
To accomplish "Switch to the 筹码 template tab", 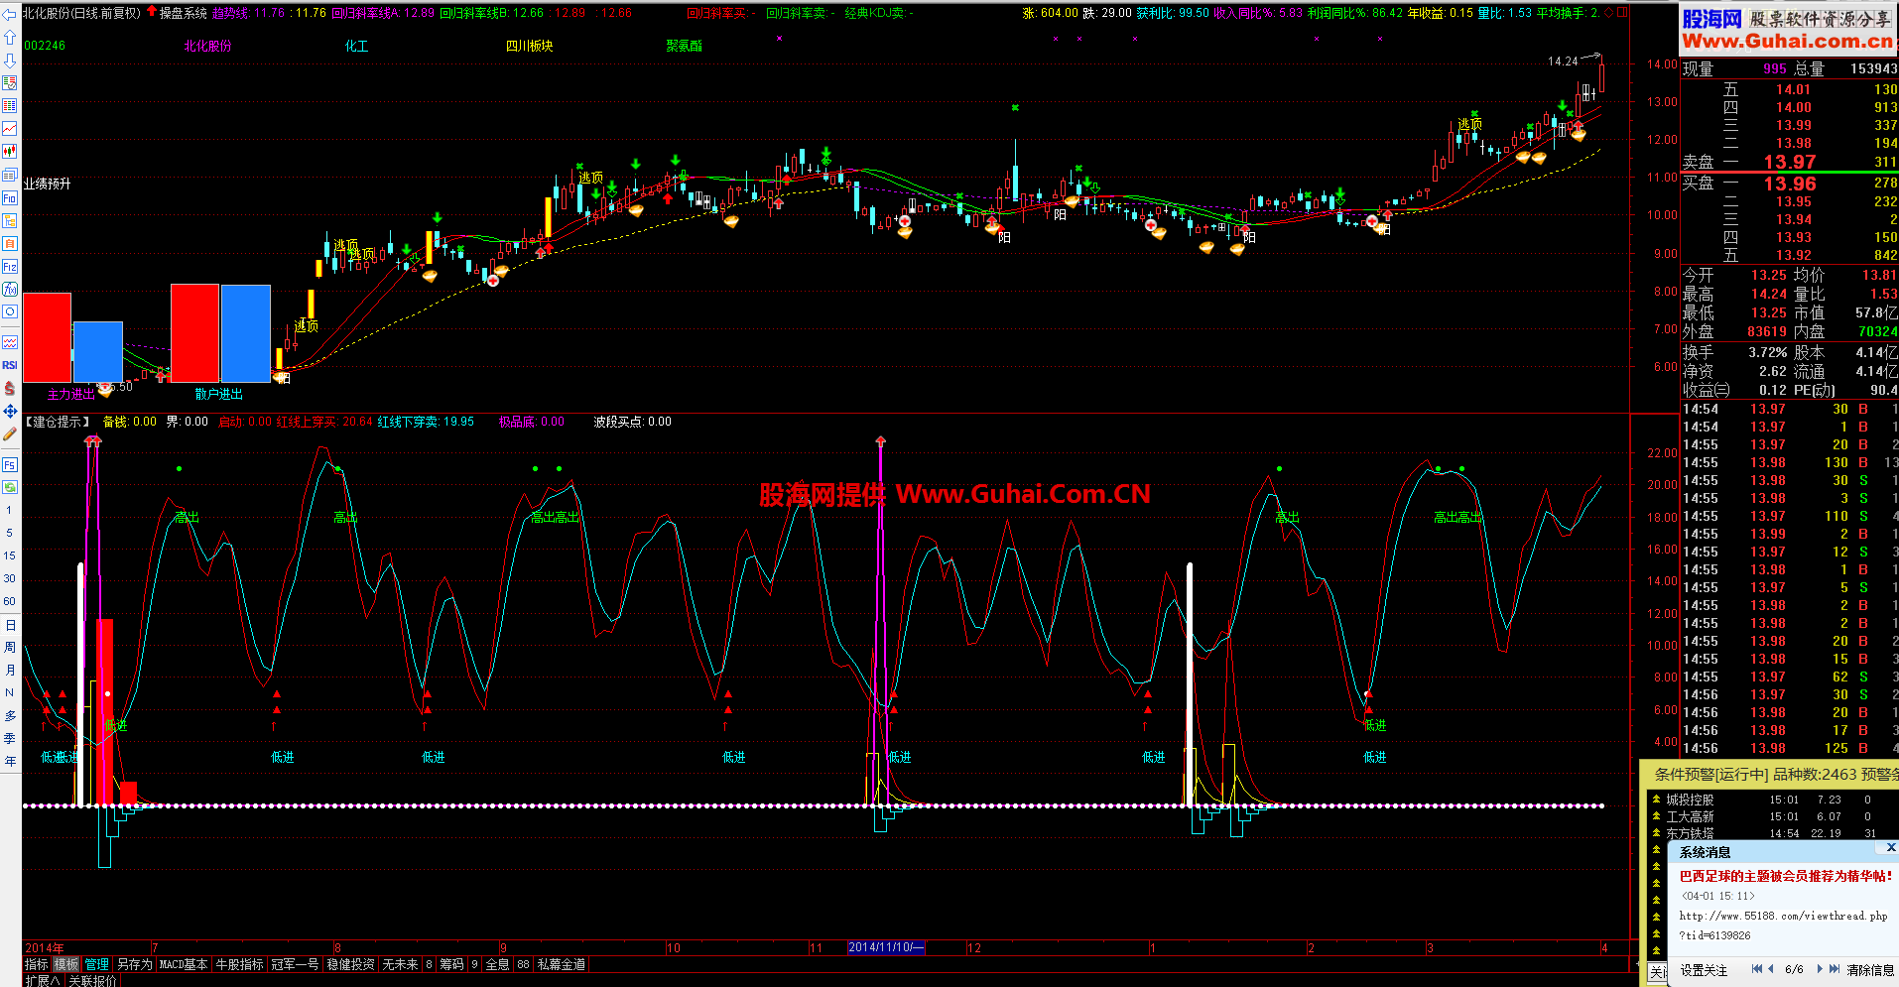I will pyautogui.click(x=451, y=964).
